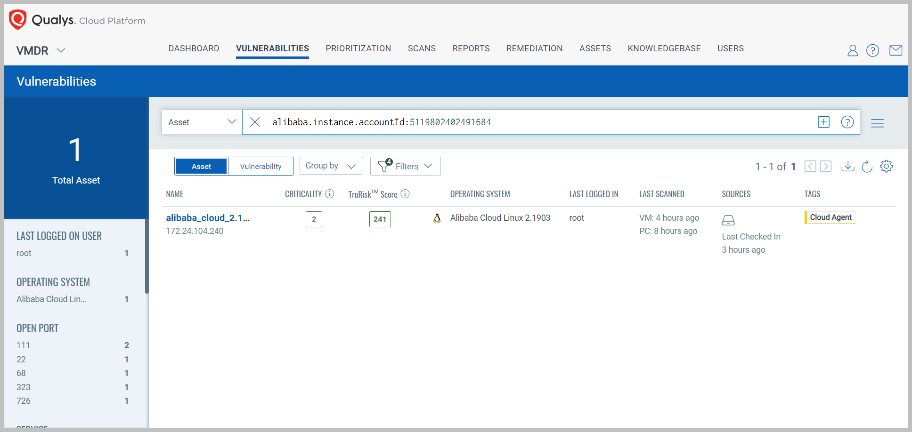This screenshot has height=432, width=912.
Task: Click IP address 172.24.104.240
Action: [195, 231]
